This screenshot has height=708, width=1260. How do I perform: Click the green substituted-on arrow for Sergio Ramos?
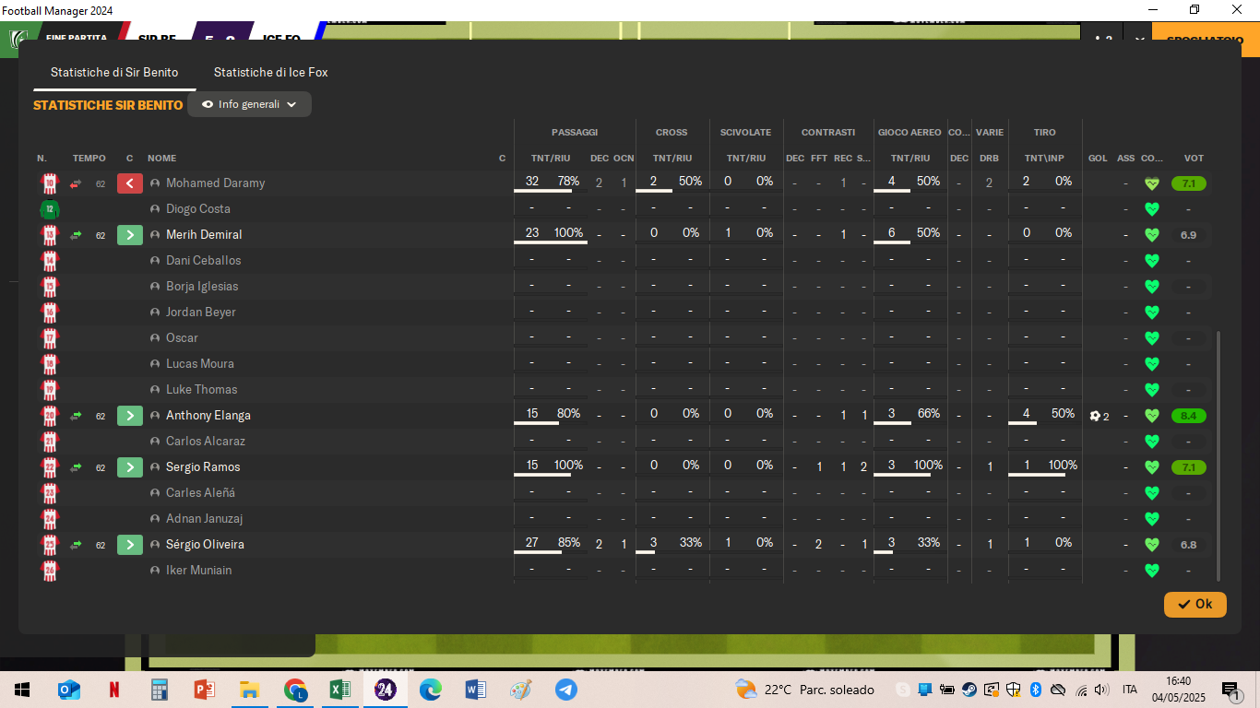tap(130, 467)
